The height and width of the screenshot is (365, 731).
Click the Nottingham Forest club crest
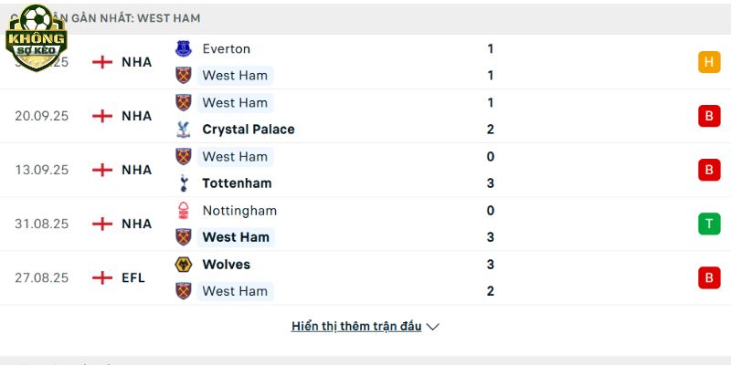[x=184, y=211]
